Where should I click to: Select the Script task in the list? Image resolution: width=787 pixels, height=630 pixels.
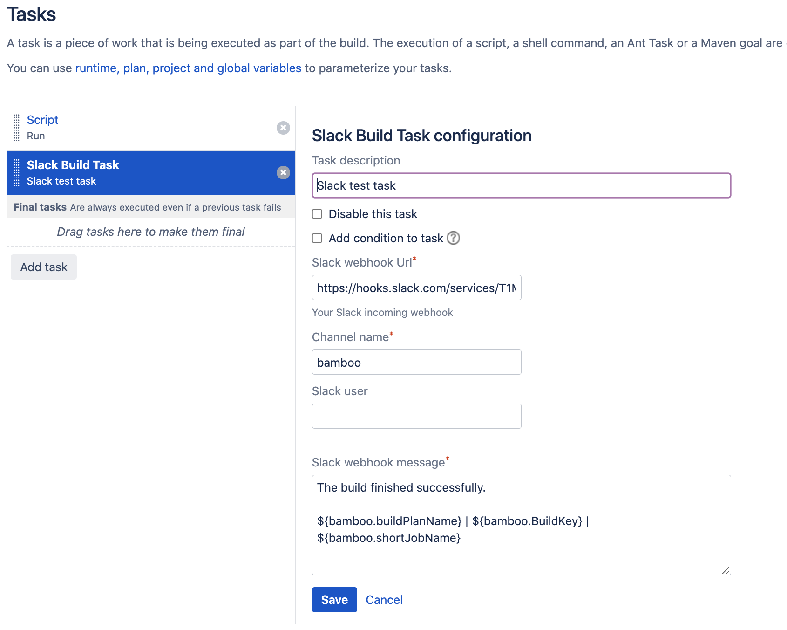(x=42, y=120)
